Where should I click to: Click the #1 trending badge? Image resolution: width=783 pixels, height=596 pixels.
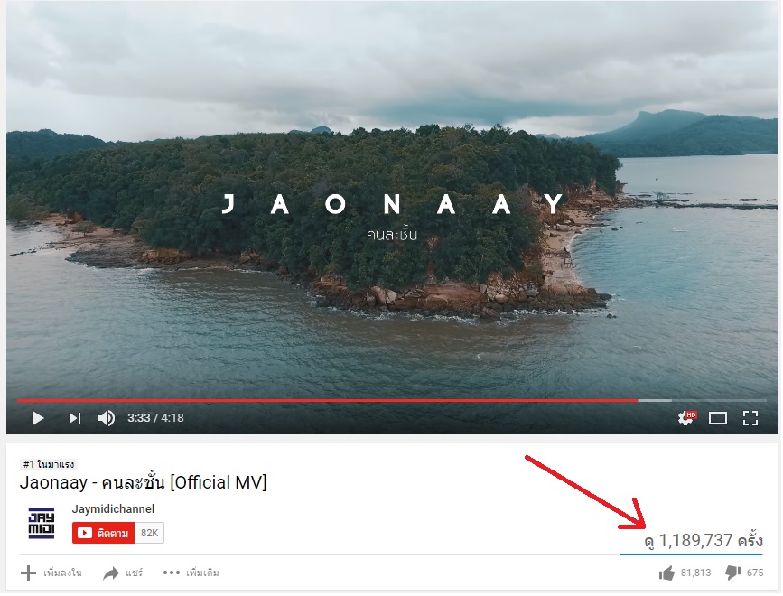pos(49,464)
